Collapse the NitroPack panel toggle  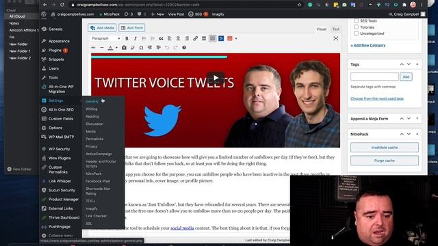point(417,134)
